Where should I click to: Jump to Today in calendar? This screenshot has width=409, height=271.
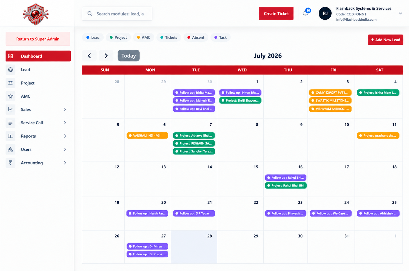pos(129,56)
